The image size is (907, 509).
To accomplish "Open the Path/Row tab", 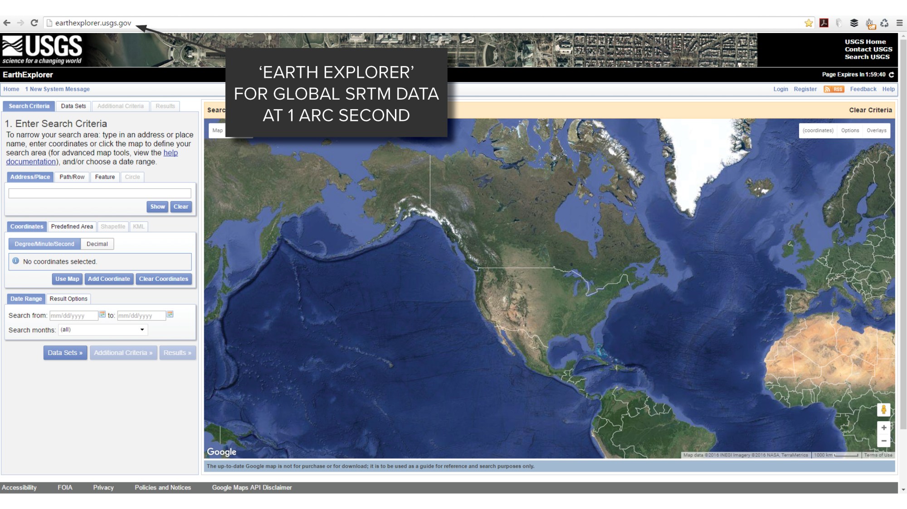I will [x=72, y=177].
